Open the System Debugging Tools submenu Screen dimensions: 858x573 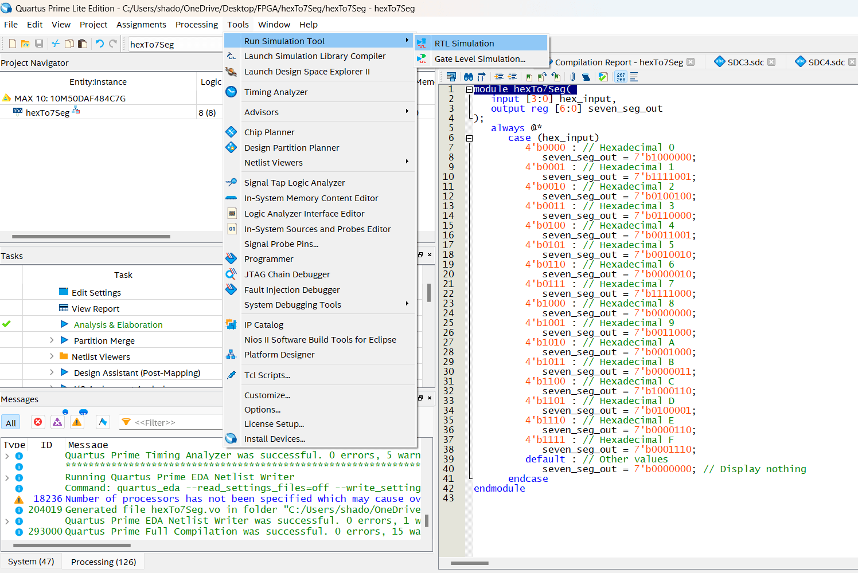[319, 304]
